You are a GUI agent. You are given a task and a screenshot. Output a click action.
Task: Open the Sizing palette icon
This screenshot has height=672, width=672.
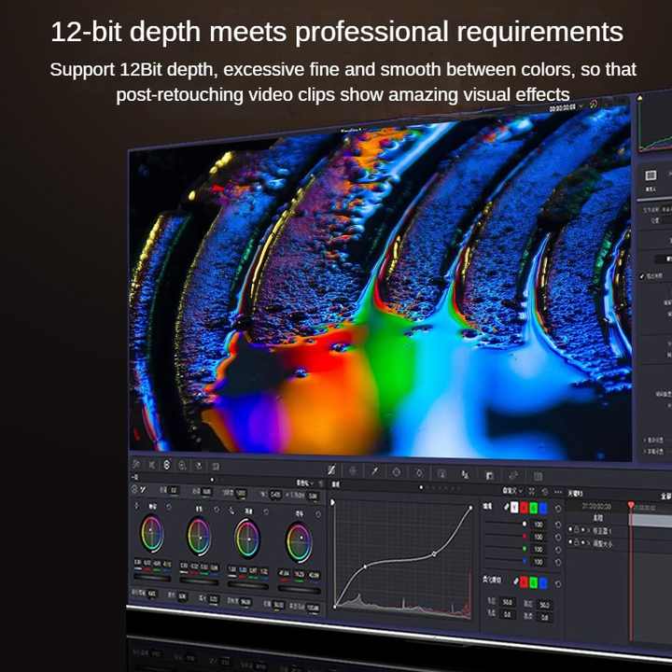pyautogui.click(x=513, y=476)
